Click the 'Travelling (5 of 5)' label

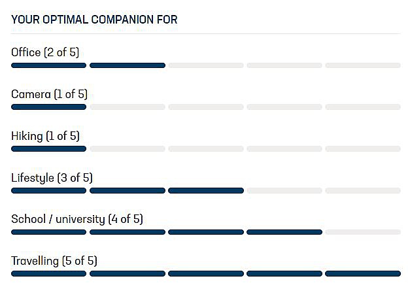54,261
